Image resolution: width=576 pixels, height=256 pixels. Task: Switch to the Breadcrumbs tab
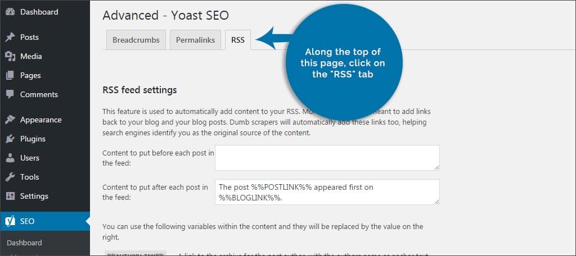pyautogui.click(x=136, y=40)
